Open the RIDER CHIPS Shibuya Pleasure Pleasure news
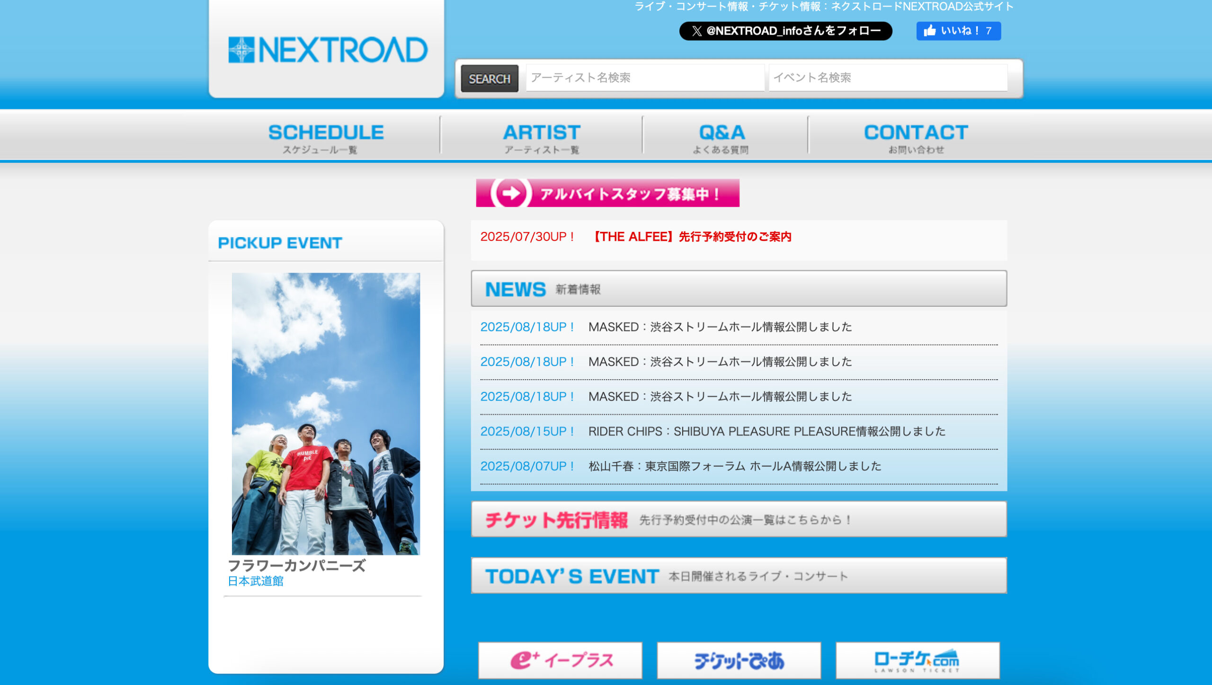The height and width of the screenshot is (685, 1212). point(766,431)
